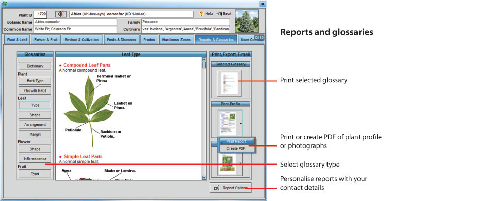Click the pronunciation text field
Viewport: 490px width, 201px height.
(131, 14)
